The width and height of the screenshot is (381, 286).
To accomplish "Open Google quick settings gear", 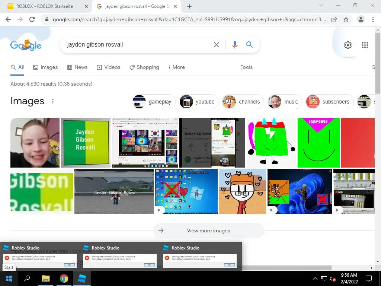I will [x=348, y=45].
